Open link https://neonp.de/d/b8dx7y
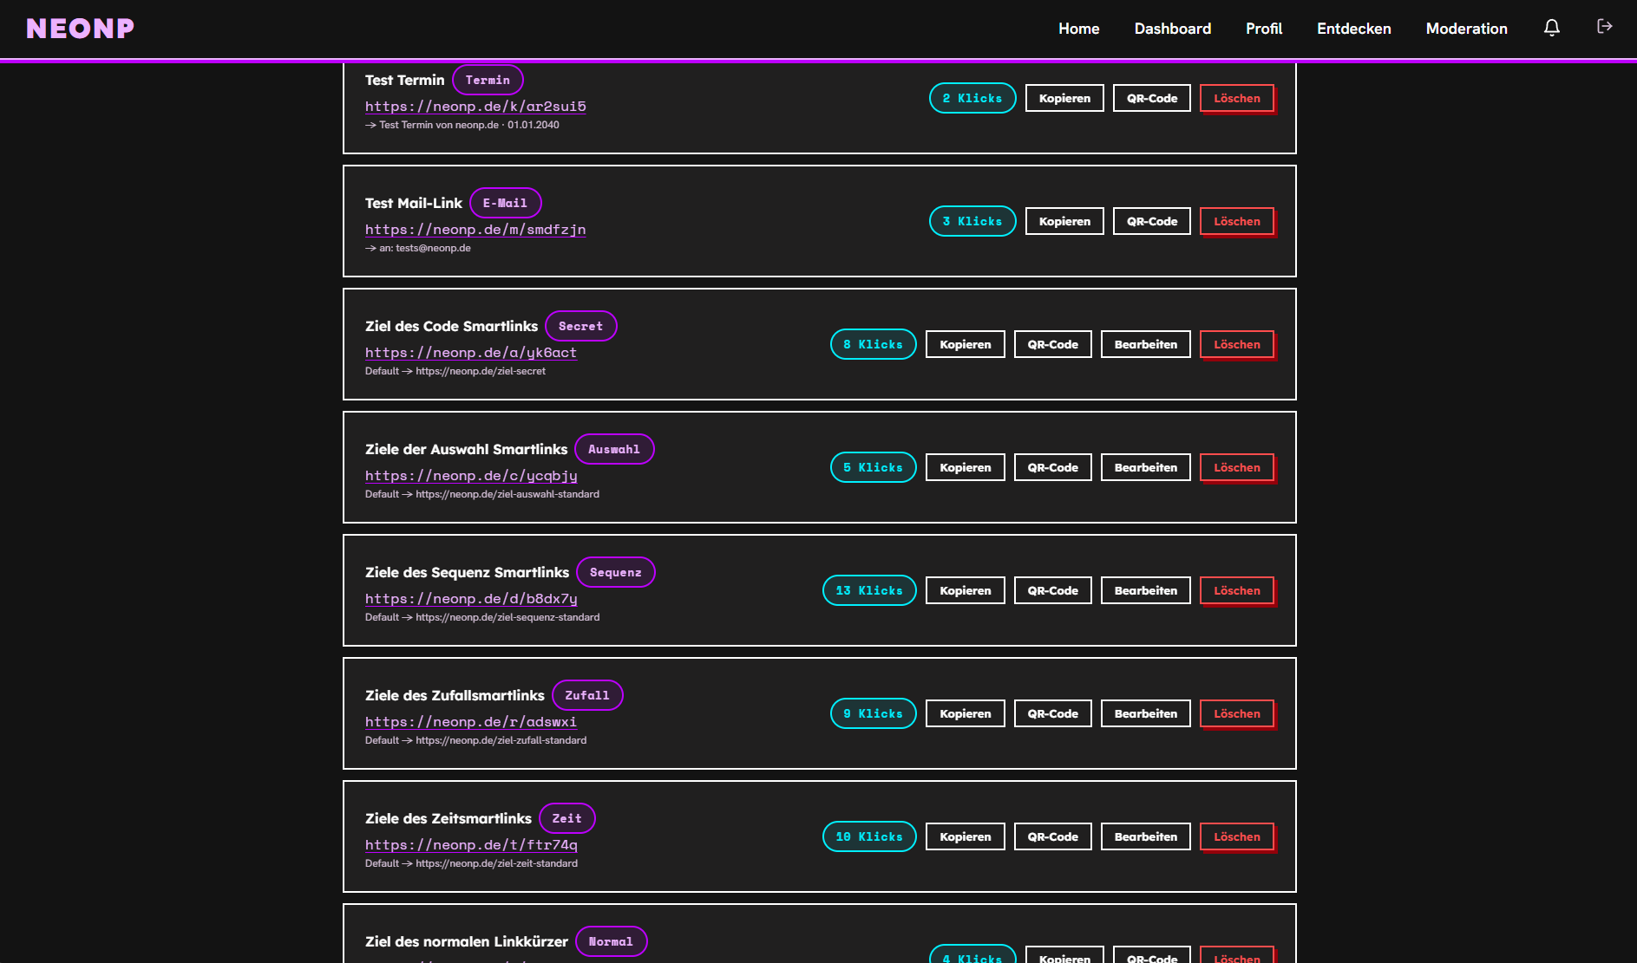Viewport: 1637px width, 963px height. click(471, 599)
